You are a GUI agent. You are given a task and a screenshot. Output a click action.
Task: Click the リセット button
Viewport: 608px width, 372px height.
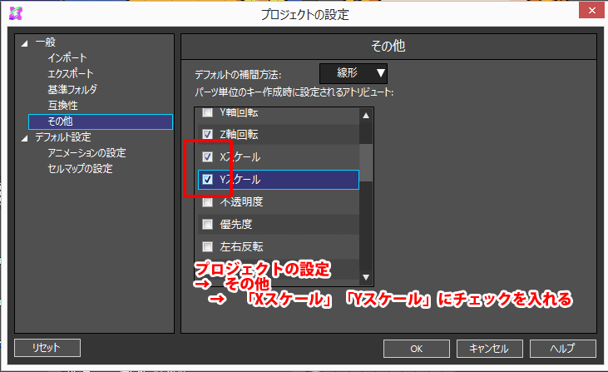click(x=47, y=348)
